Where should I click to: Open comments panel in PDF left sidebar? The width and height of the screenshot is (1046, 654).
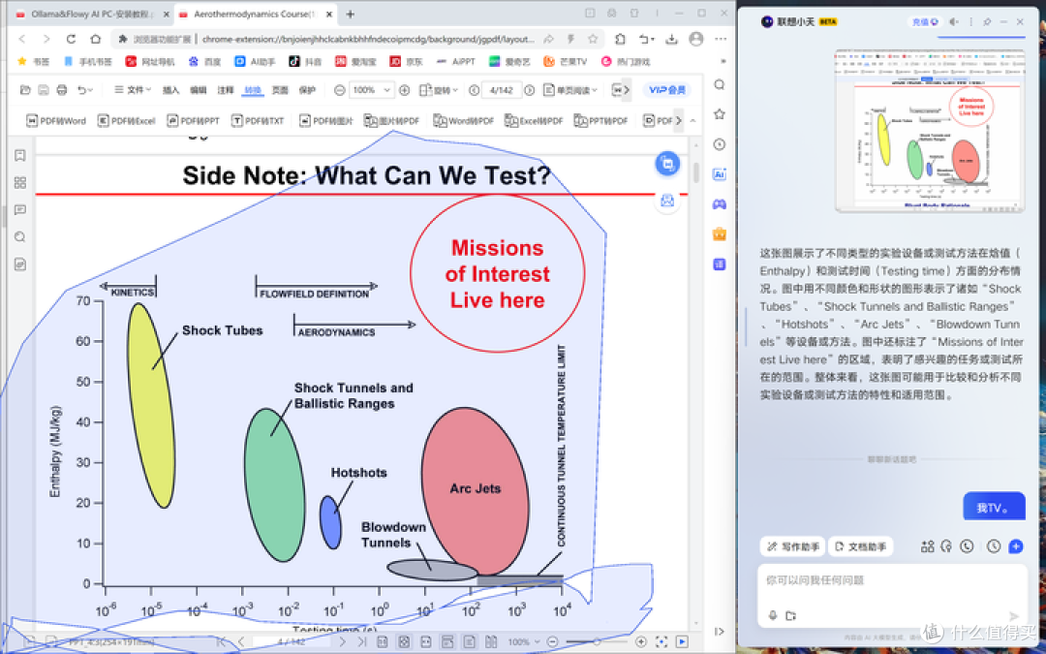[x=20, y=209]
